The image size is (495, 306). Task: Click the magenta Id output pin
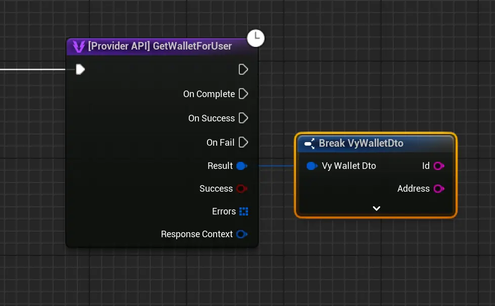pos(439,166)
